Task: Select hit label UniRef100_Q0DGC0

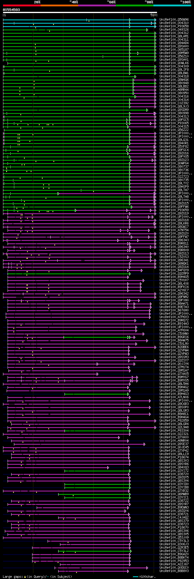Action: coord(174,567)
